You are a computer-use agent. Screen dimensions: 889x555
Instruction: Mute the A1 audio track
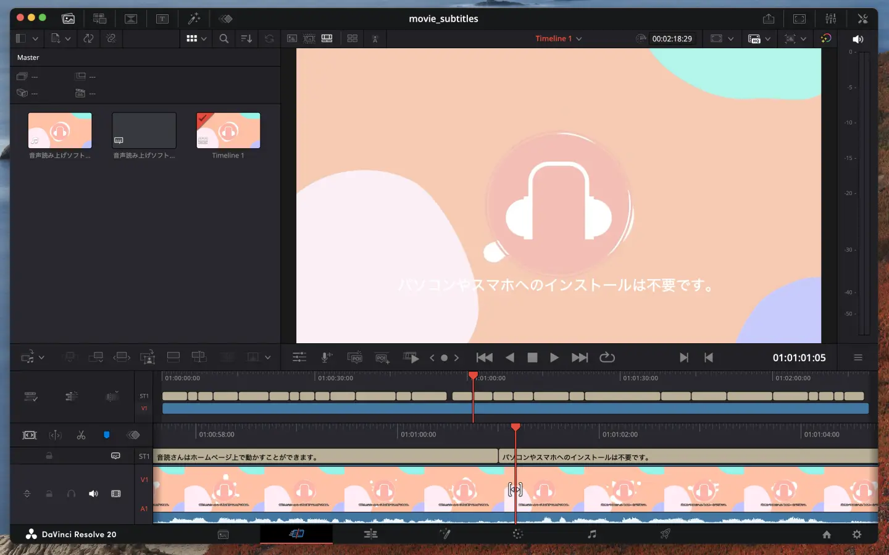coord(93,493)
